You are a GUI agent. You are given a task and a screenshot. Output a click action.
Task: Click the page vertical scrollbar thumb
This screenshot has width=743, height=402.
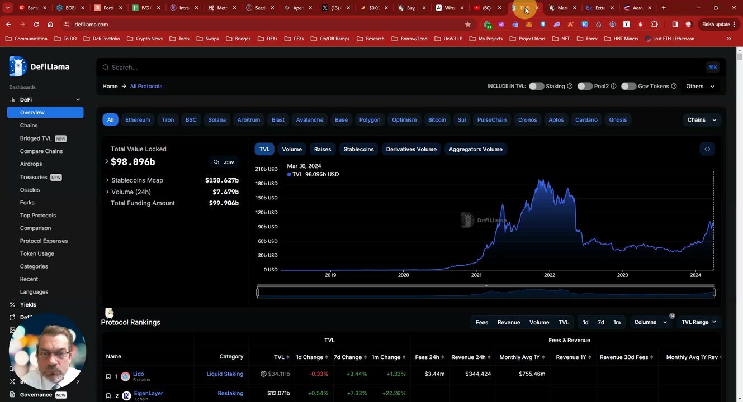[740, 56]
